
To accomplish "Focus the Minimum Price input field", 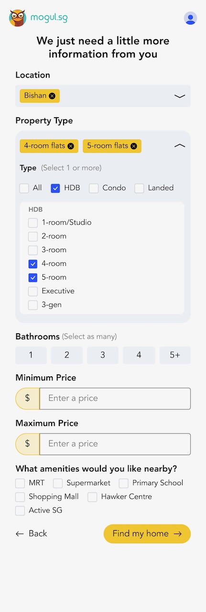I will (x=115, y=398).
